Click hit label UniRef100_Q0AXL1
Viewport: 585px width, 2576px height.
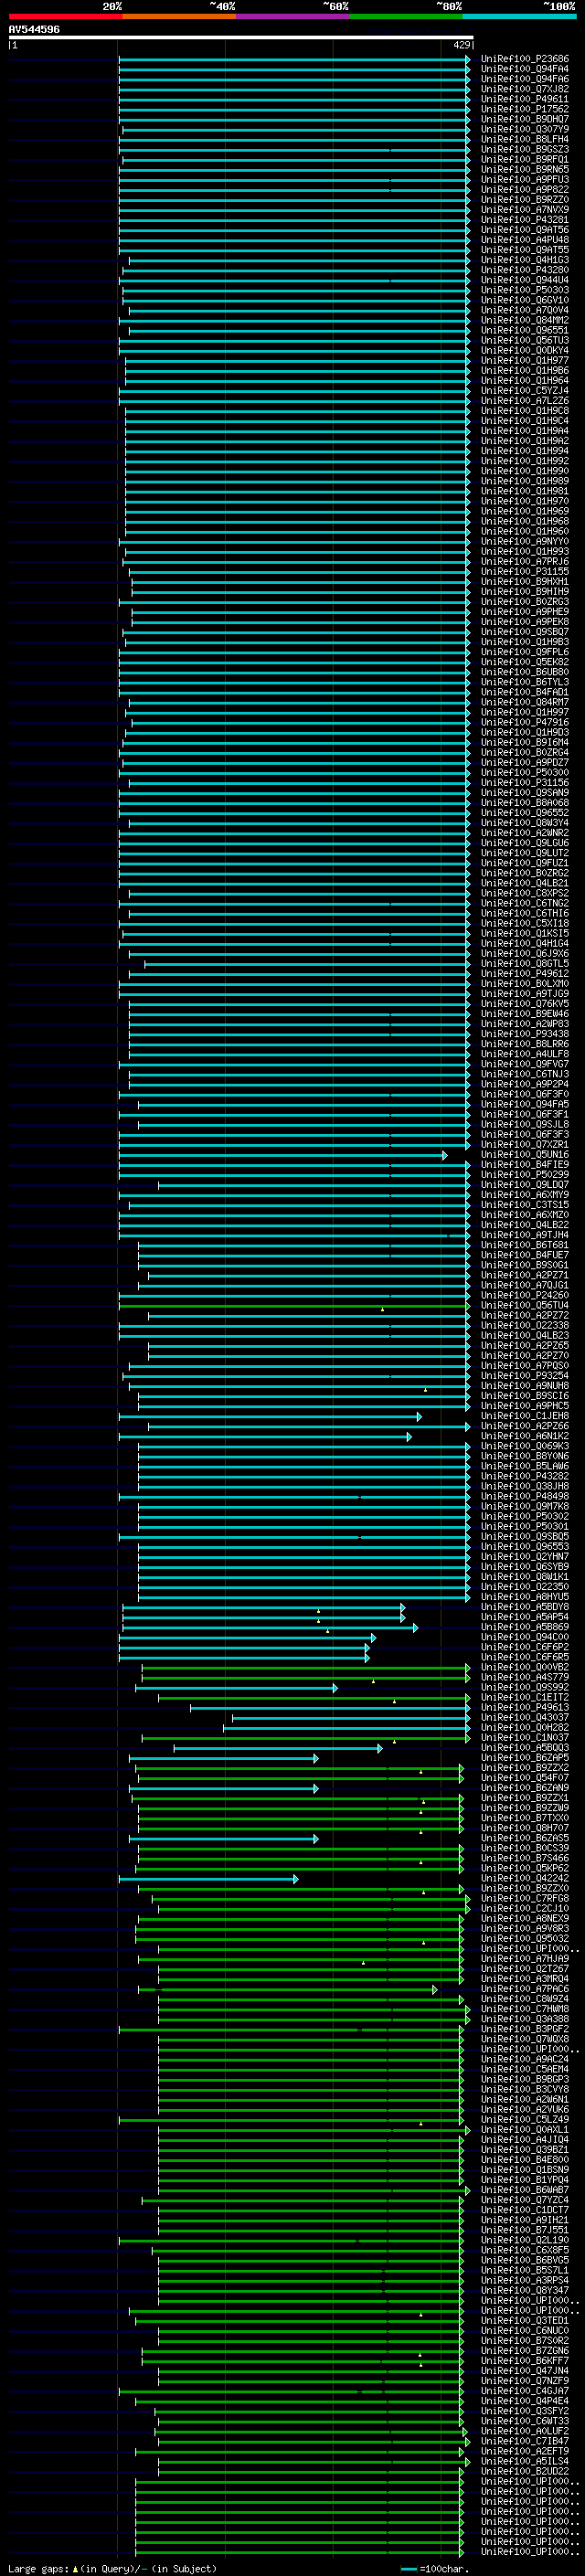tap(525, 2130)
